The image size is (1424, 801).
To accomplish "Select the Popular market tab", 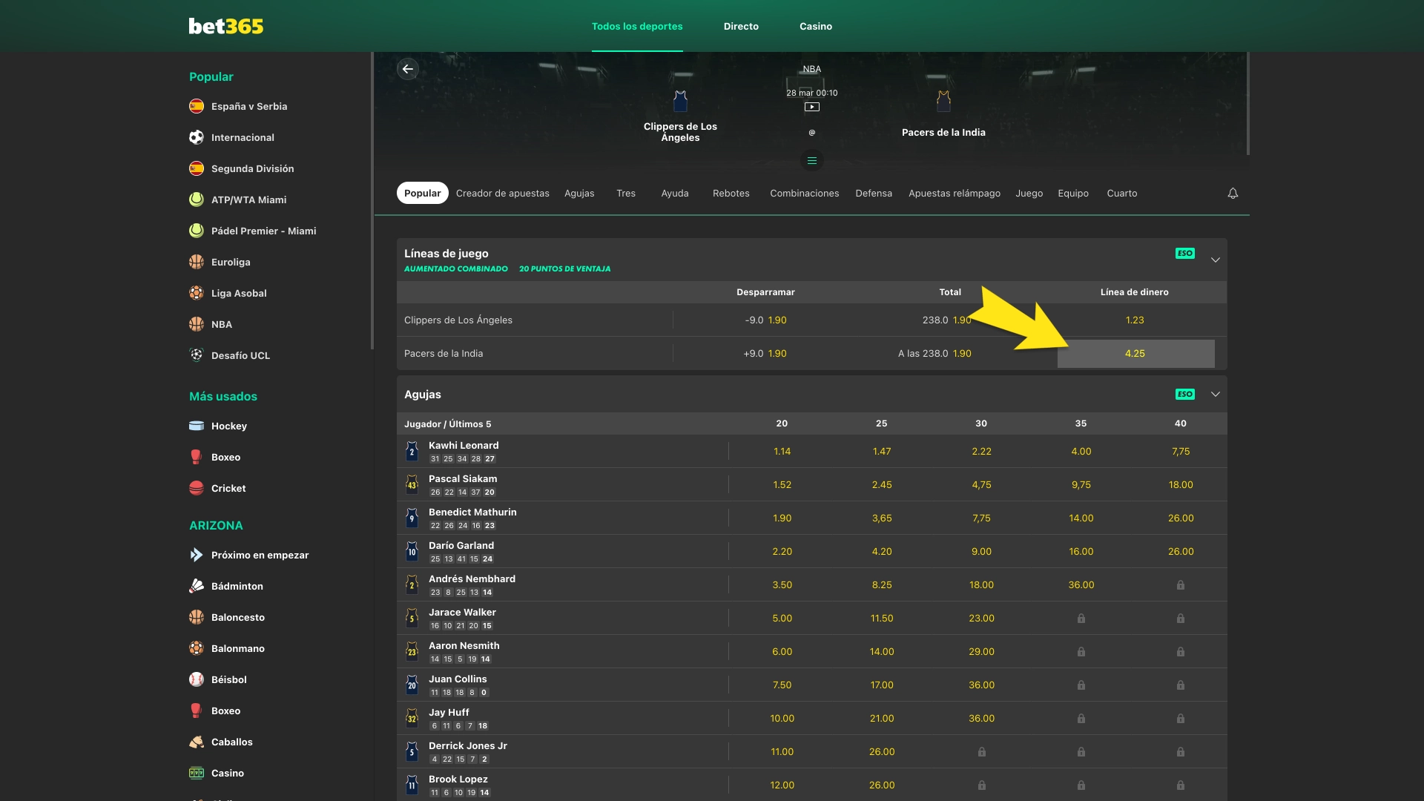I will [x=423, y=193].
